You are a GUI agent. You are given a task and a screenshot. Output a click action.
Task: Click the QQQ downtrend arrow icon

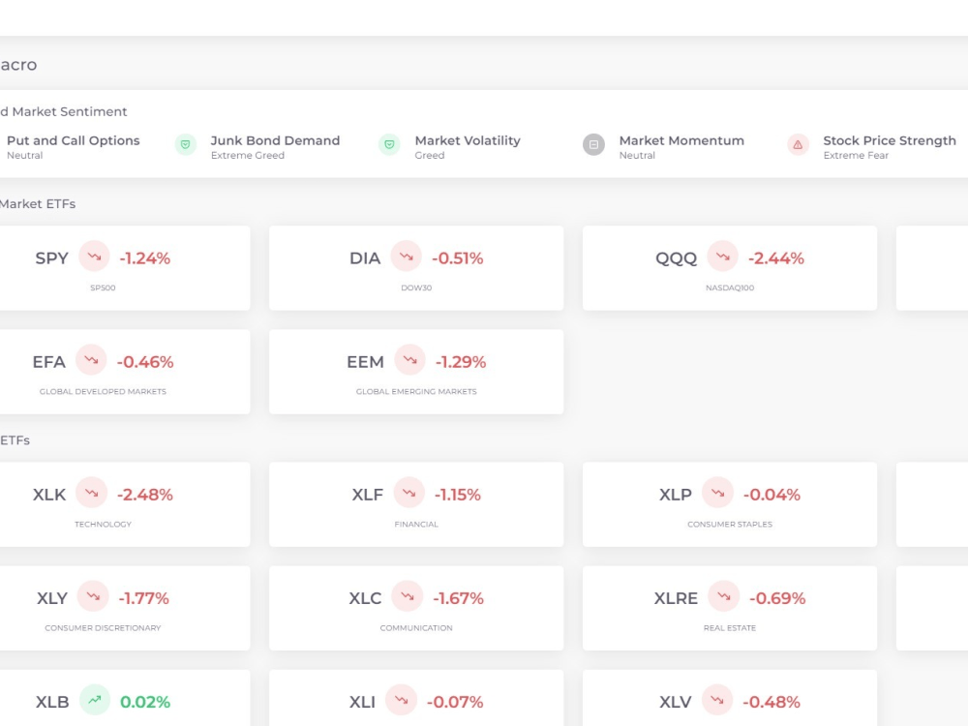click(x=723, y=257)
